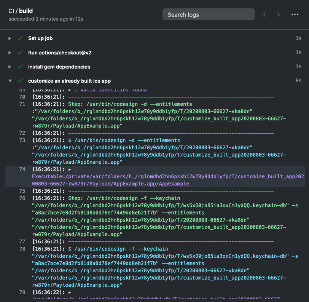Viewport: 309px width, 302px height.
Task: Click green checkmark beside Set up job
Action: [x=20, y=38]
